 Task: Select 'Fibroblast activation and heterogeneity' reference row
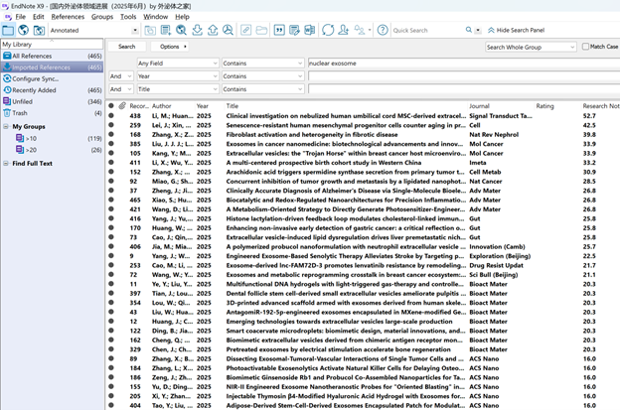(x=363, y=135)
